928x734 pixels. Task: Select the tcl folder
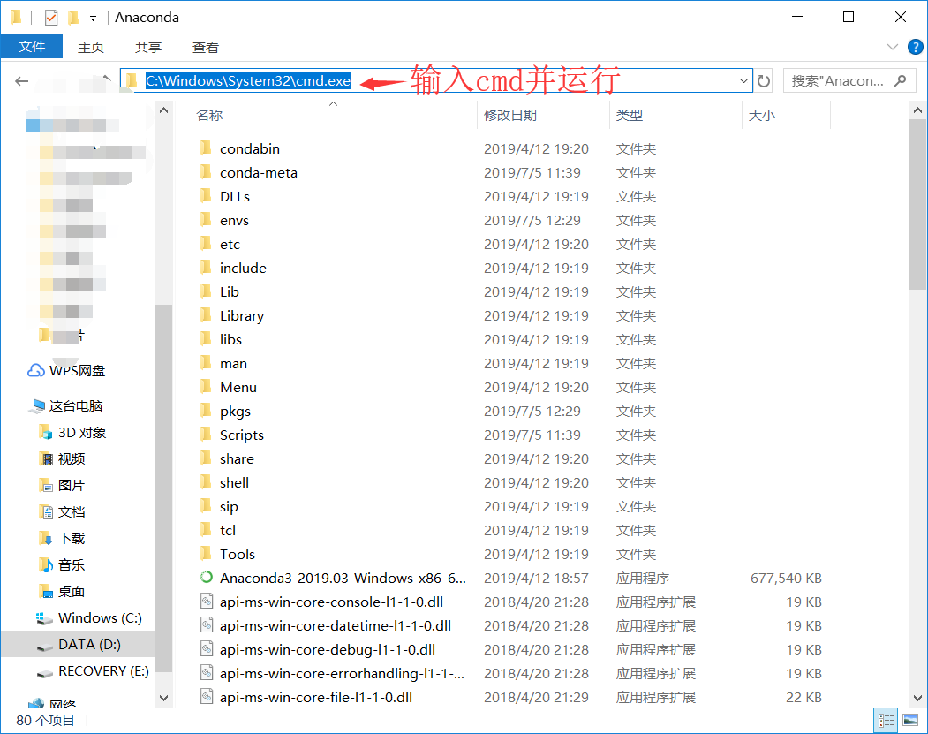[x=228, y=530]
